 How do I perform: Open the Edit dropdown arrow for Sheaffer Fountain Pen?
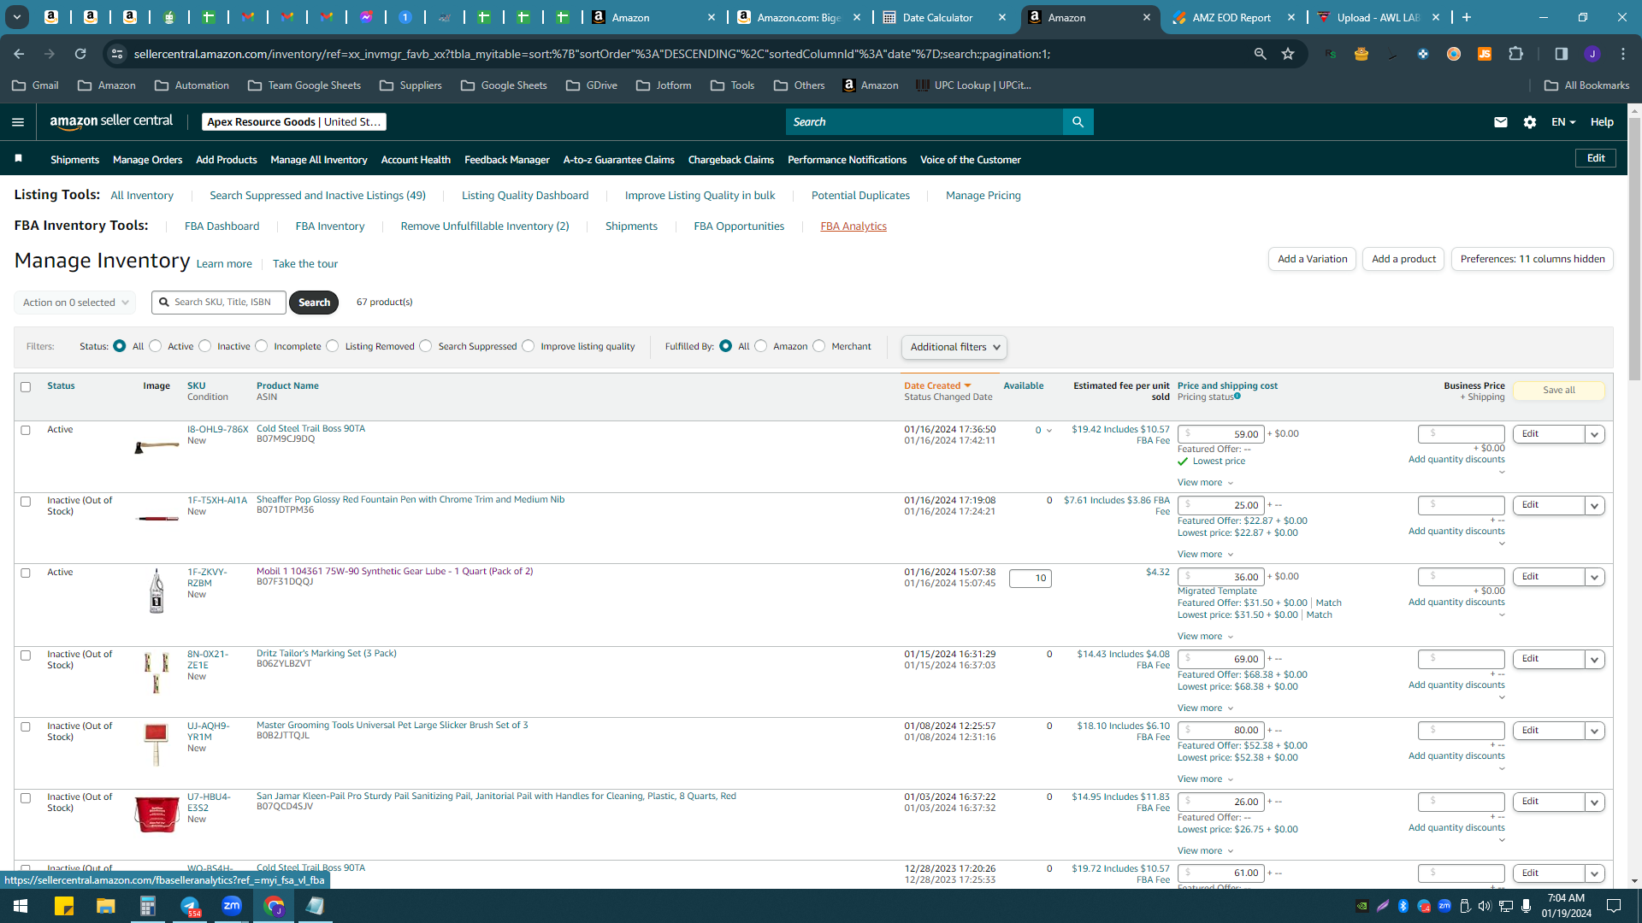[x=1594, y=505]
